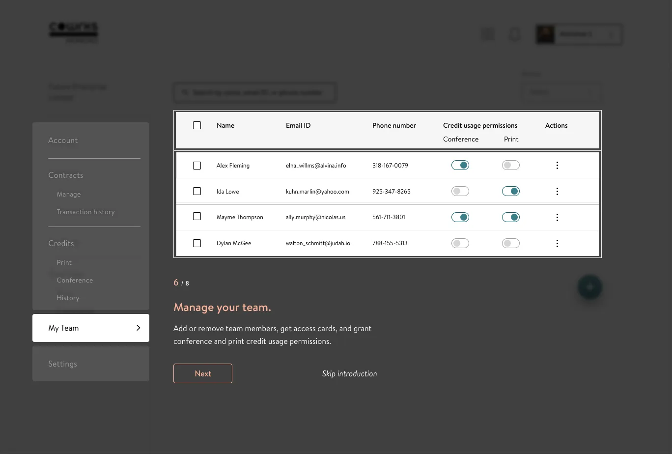Open the filter dropdown above the table
Image resolution: width=672 pixels, height=454 pixels.
(x=561, y=92)
